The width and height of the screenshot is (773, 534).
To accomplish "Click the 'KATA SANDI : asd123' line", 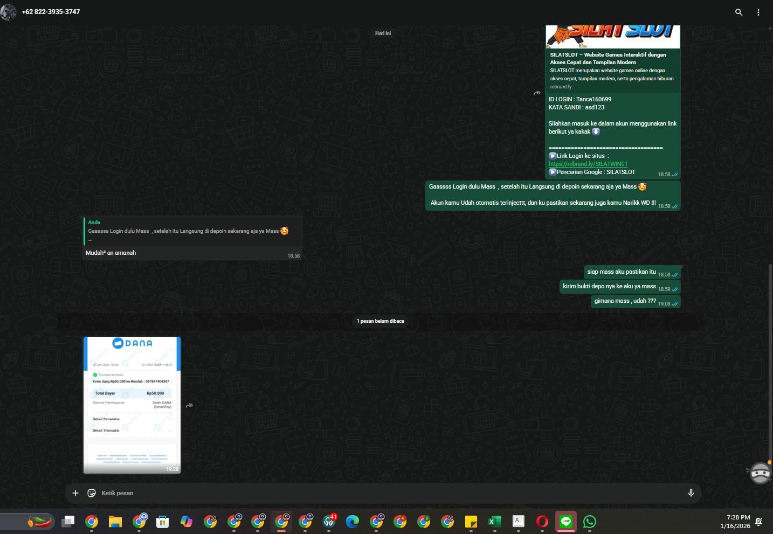I will (576, 107).
